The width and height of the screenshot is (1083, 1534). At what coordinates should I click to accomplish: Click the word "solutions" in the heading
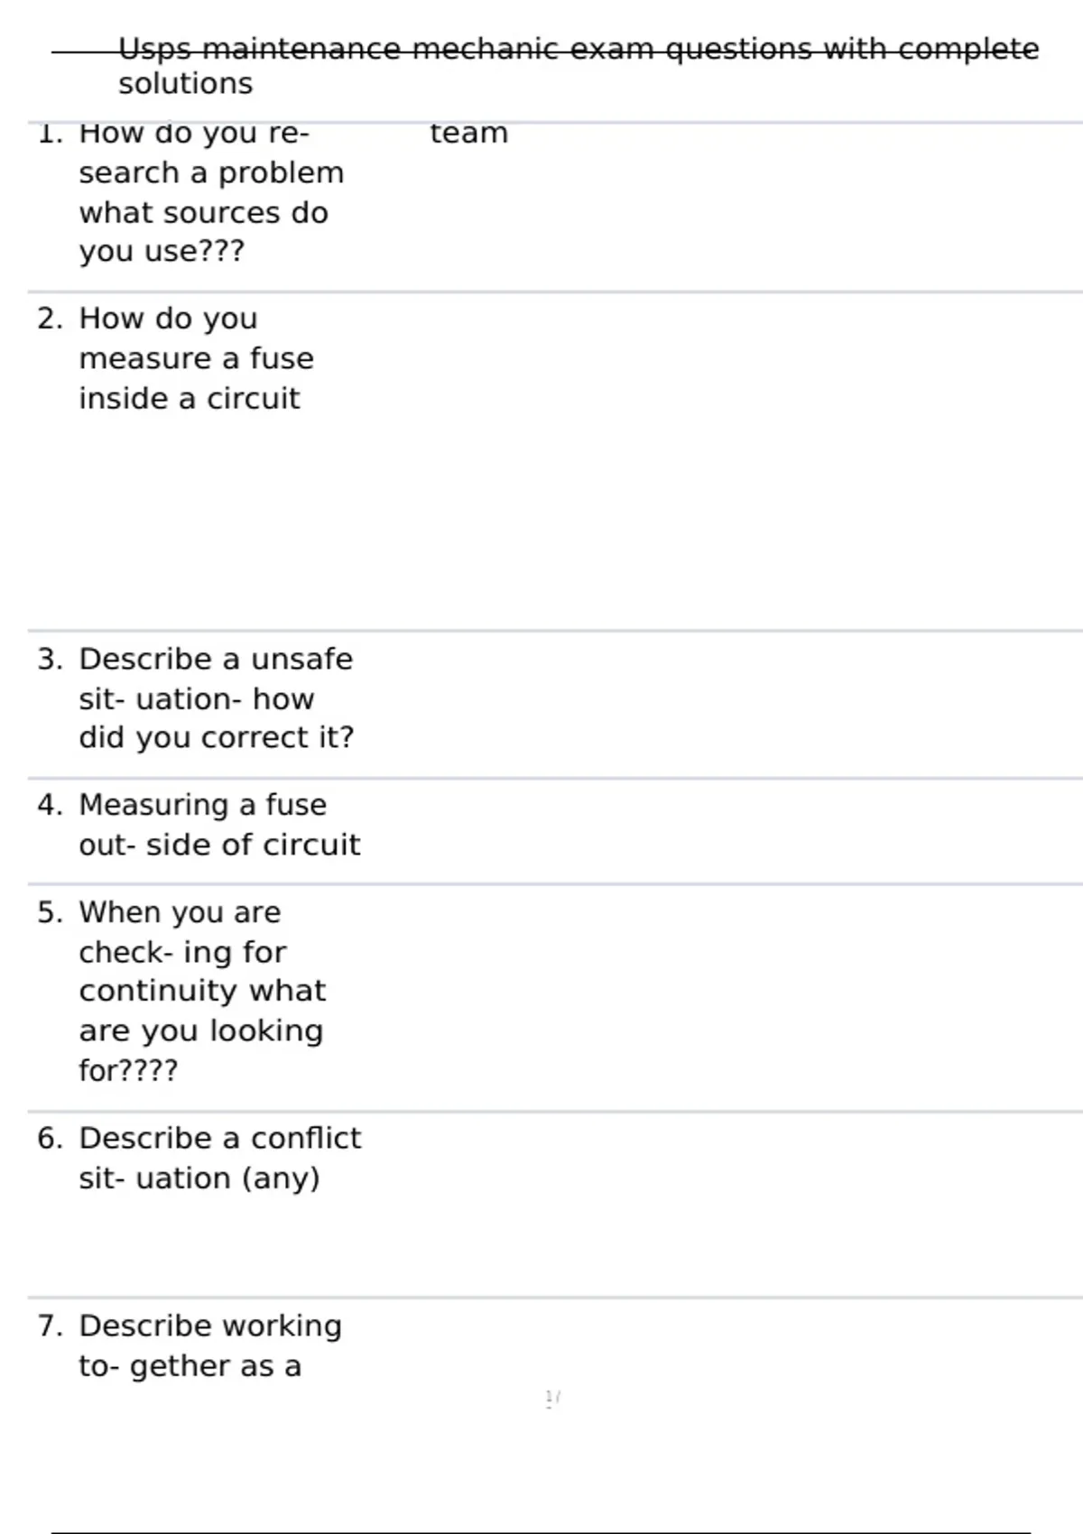coord(186,84)
